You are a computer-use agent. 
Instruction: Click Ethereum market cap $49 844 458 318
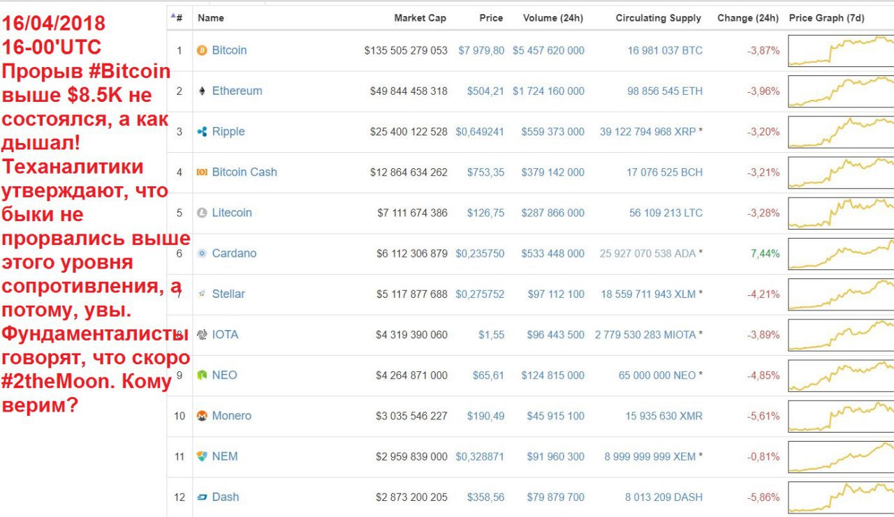point(409,91)
